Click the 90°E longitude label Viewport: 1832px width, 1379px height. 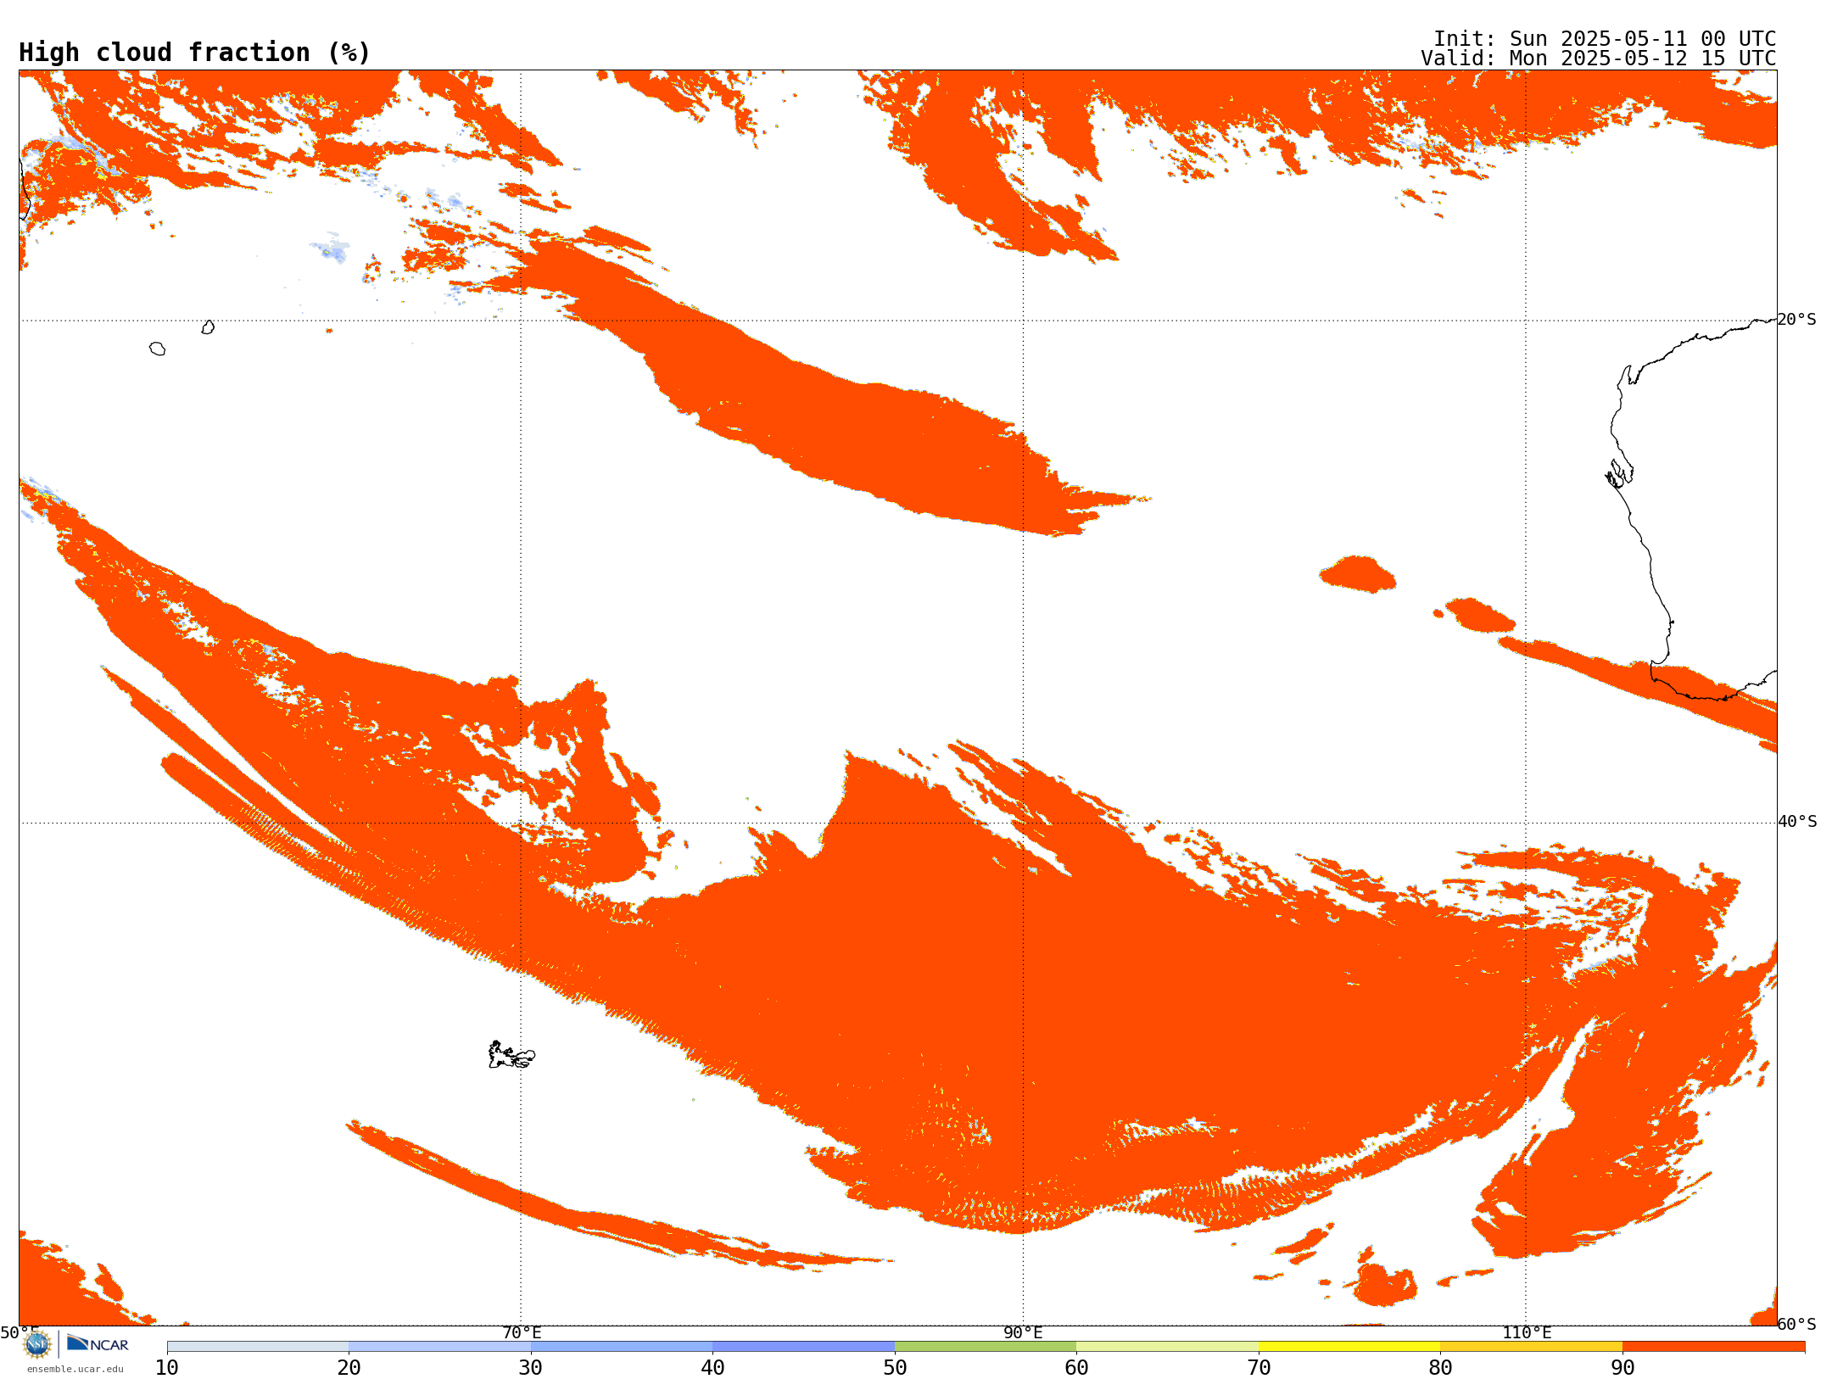click(x=1023, y=1332)
